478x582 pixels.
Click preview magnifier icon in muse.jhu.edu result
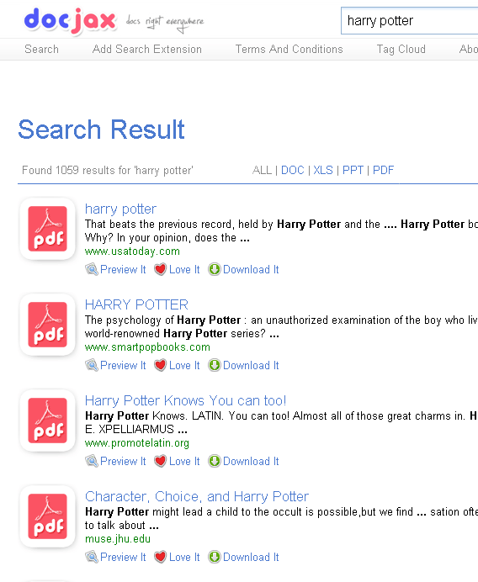point(92,557)
